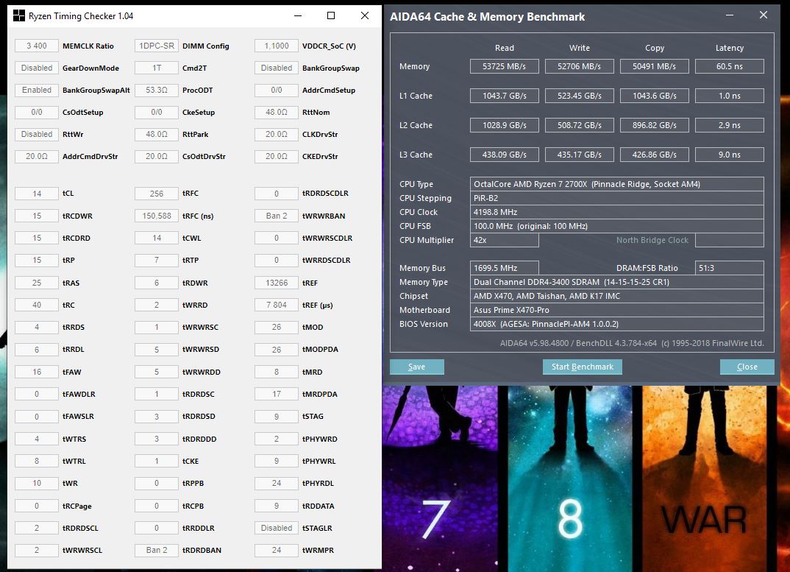Click the RttWr Disabled field

tap(37, 134)
